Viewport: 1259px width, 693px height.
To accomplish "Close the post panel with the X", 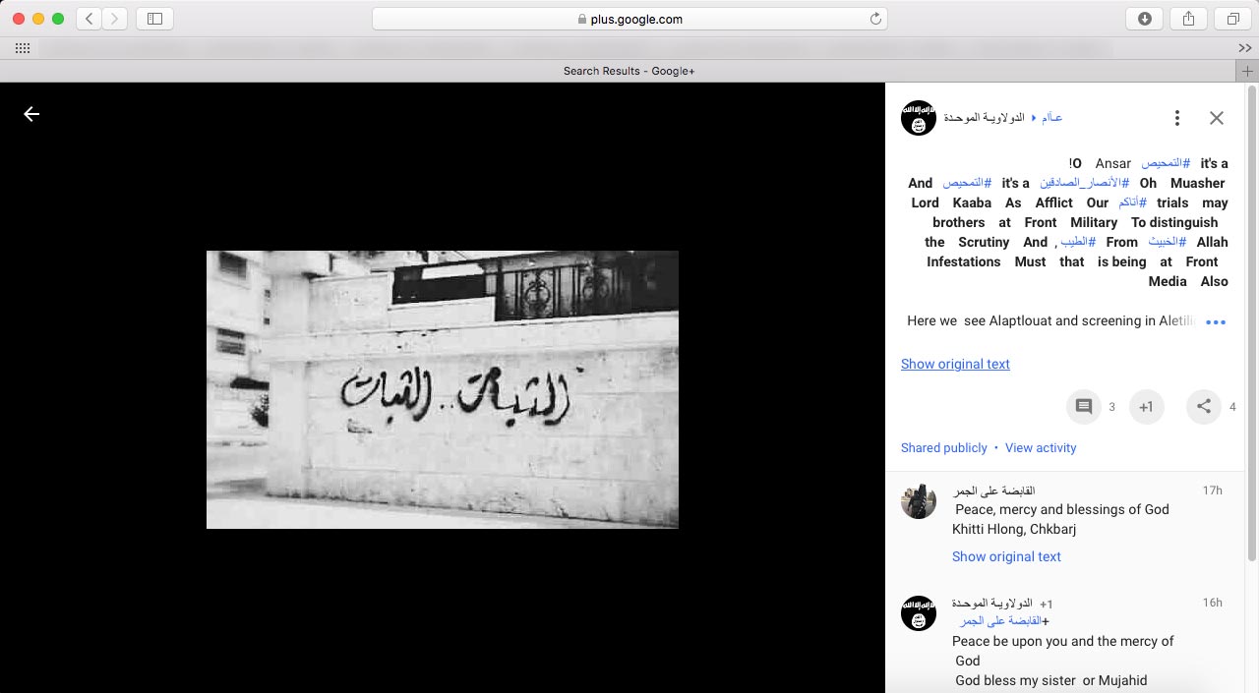I will click(x=1217, y=118).
